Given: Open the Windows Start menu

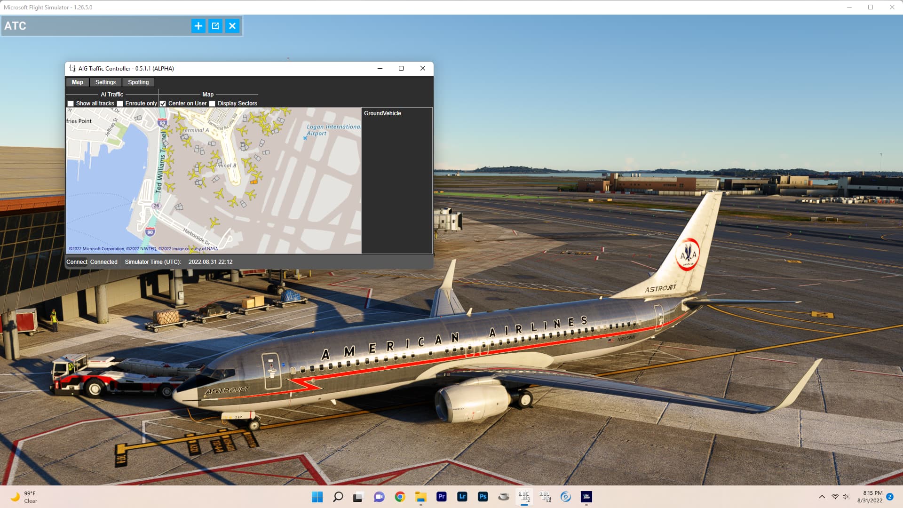Looking at the screenshot, I should pos(317,497).
